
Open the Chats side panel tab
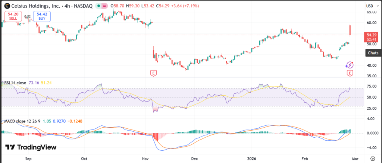(x=373, y=53)
